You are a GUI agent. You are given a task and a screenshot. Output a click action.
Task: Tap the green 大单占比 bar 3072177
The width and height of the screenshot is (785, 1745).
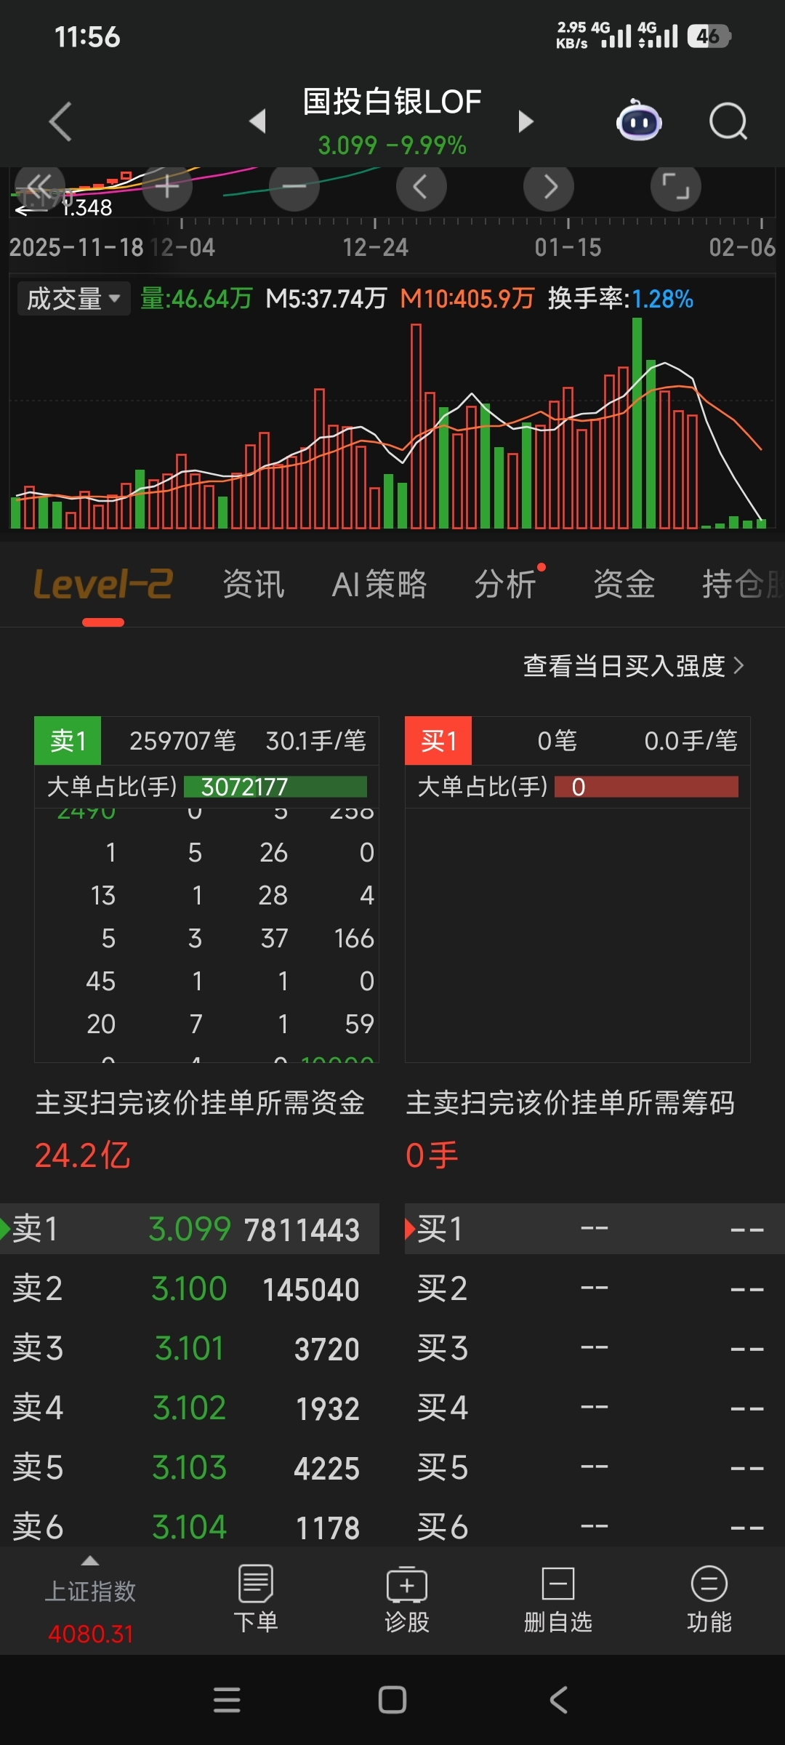(x=275, y=787)
